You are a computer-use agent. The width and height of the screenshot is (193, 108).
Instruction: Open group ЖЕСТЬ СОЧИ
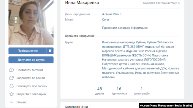(141, 55)
